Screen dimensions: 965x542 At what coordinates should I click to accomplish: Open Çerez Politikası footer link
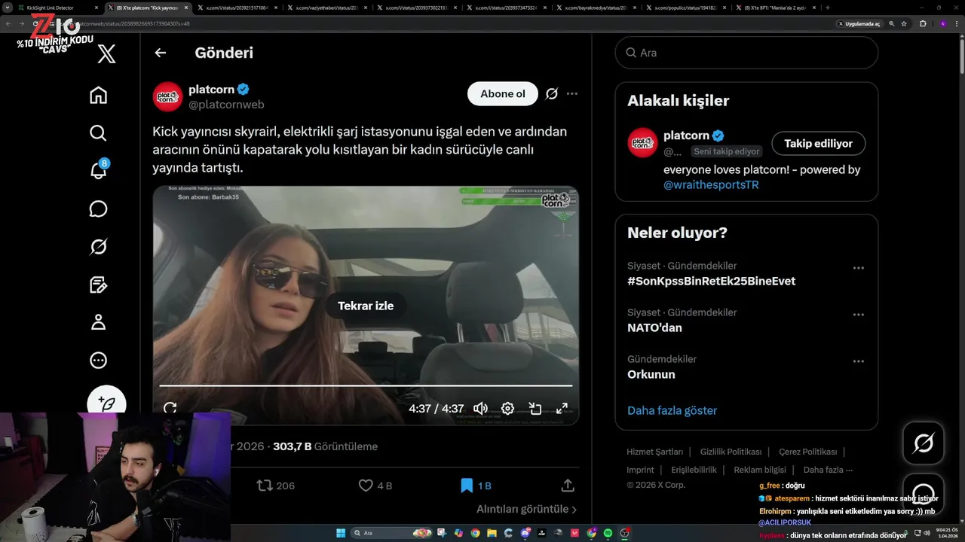807,452
